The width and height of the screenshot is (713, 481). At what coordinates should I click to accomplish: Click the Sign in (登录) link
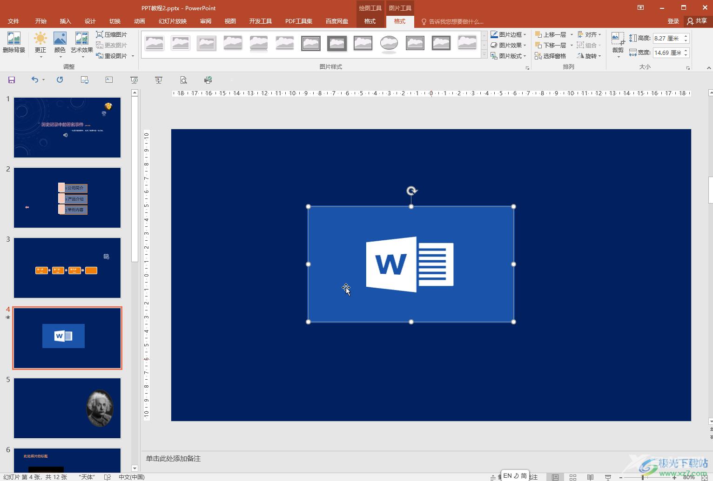click(x=673, y=21)
